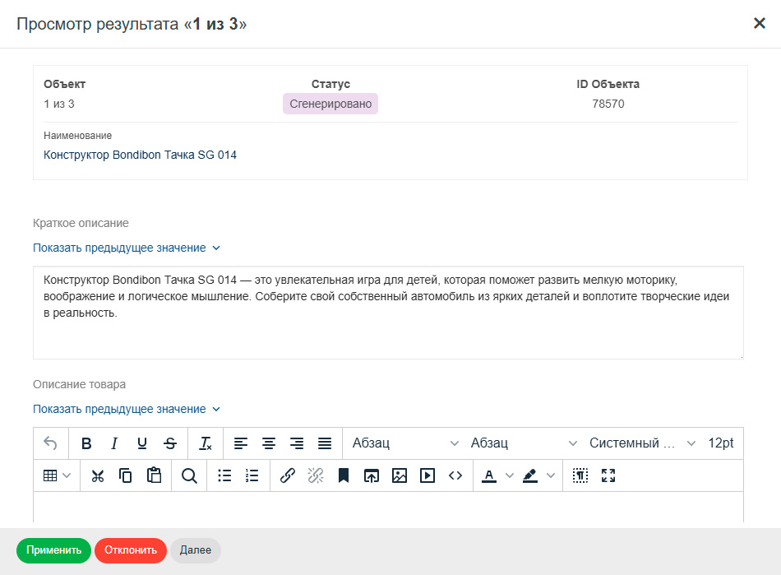Click the Наименование label
The height and width of the screenshot is (575, 781).
pos(78,136)
